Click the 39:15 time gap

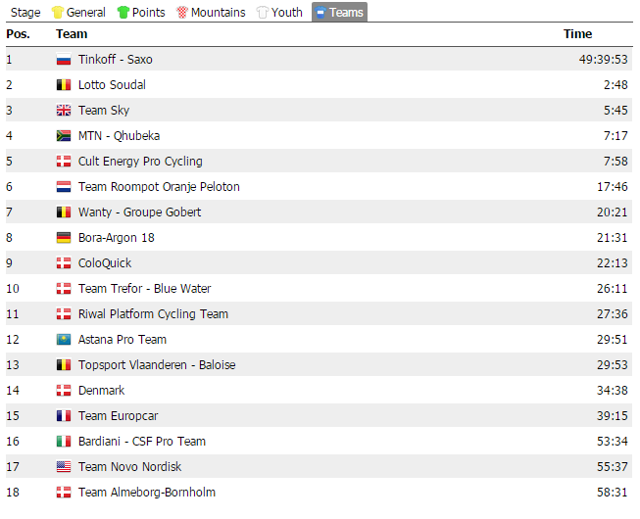pos(613,416)
